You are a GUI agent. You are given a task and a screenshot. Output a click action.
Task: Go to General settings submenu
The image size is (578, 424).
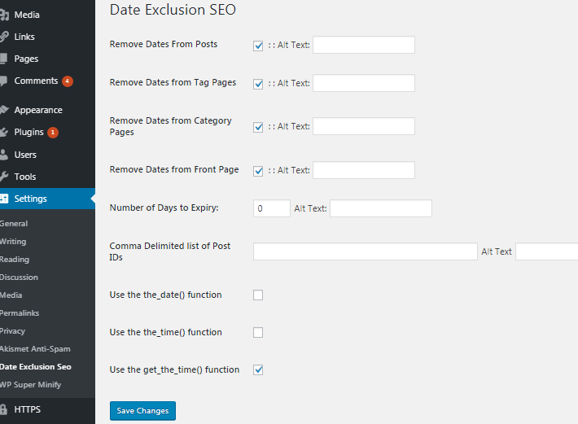point(14,224)
